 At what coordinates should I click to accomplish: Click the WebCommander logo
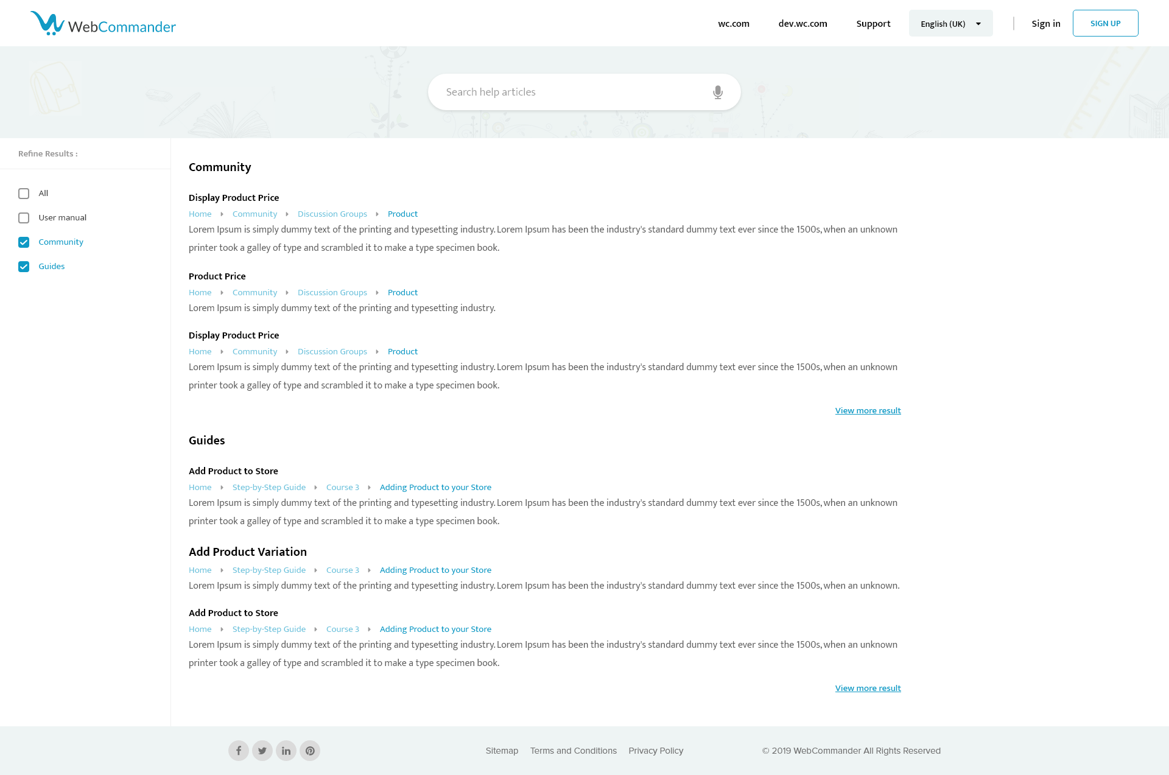click(x=103, y=24)
